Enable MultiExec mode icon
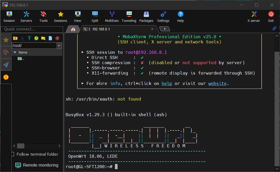Image resolution: width=280 pixels, height=172 pixels. [112, 17]
